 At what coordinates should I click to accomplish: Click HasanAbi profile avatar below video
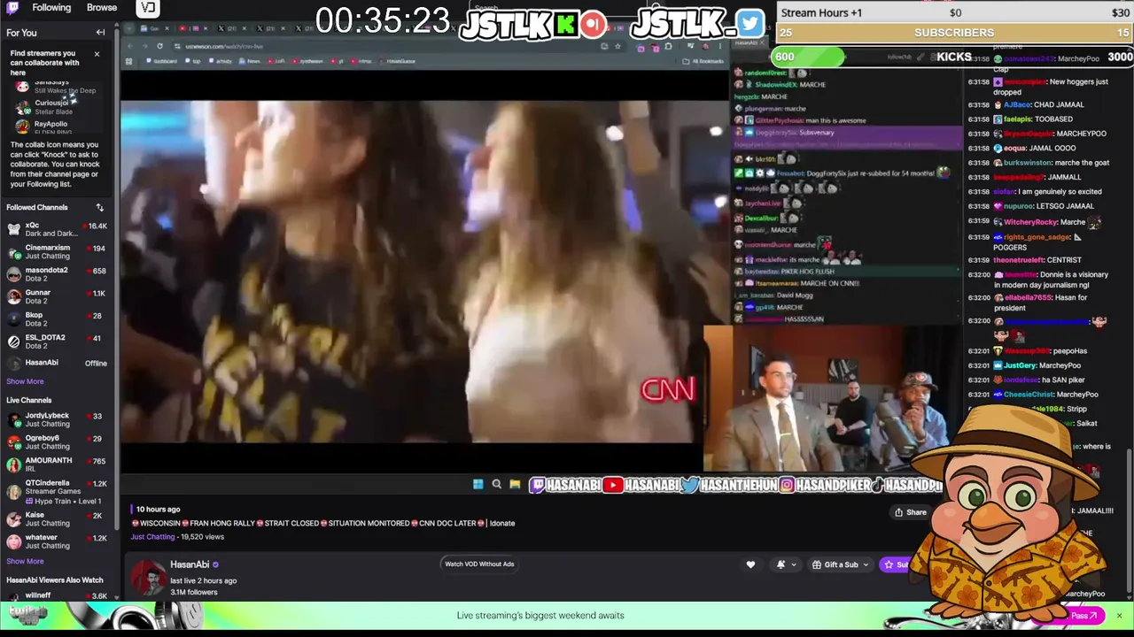[x=148, y=578]
